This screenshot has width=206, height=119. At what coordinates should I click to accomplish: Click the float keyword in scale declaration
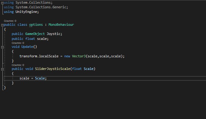click(x=30, y=39)
